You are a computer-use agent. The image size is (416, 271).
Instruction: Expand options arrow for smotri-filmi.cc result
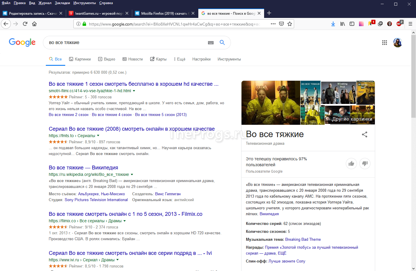(134, 91)
